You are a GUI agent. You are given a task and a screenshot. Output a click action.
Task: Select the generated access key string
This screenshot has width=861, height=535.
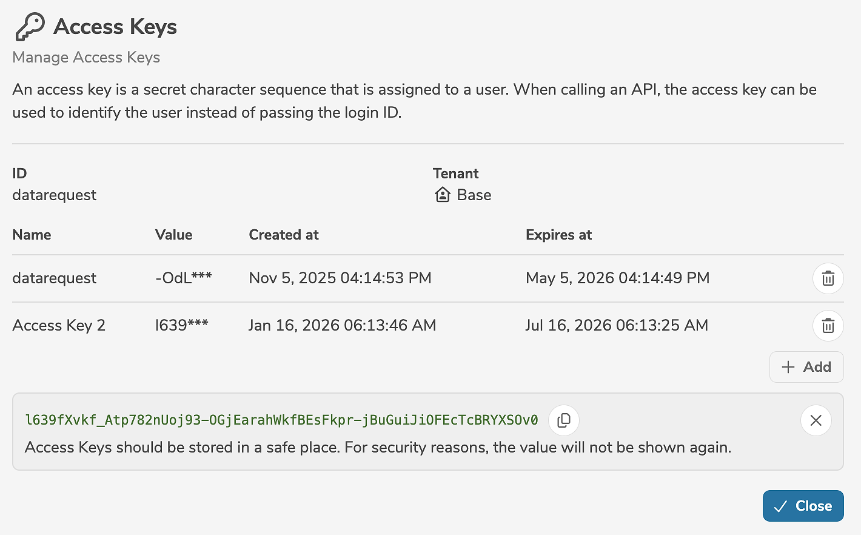(281, 420)
